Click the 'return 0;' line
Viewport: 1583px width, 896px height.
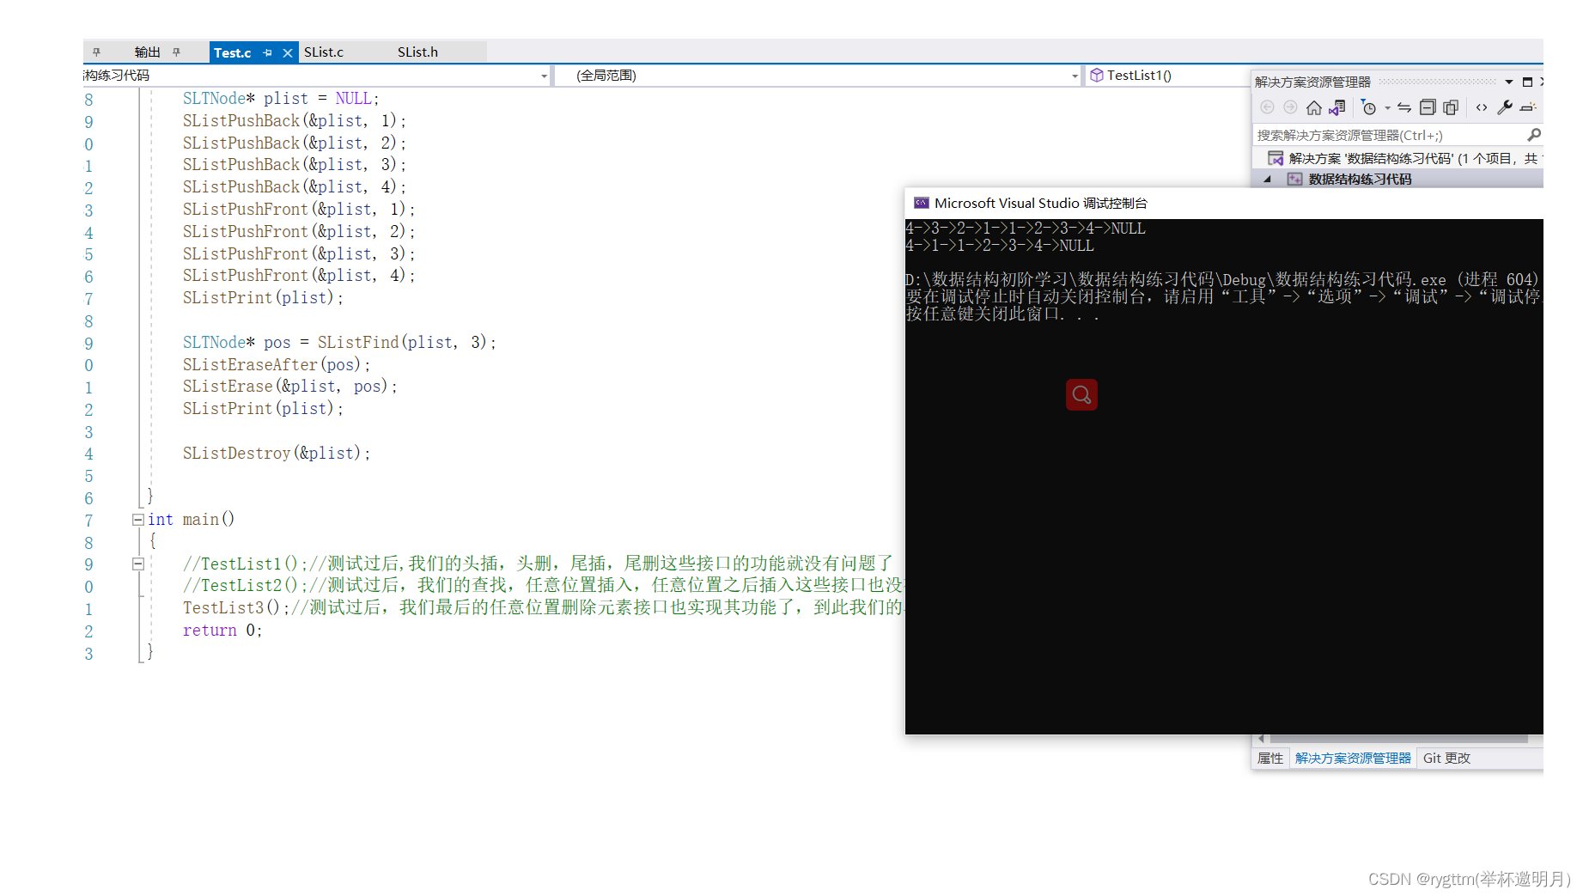[x=222, y=631]
